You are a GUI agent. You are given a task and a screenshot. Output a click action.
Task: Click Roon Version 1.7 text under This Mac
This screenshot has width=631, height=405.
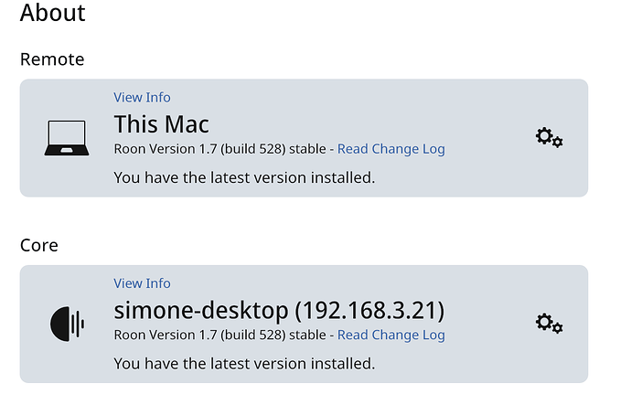tap(166, 149)
